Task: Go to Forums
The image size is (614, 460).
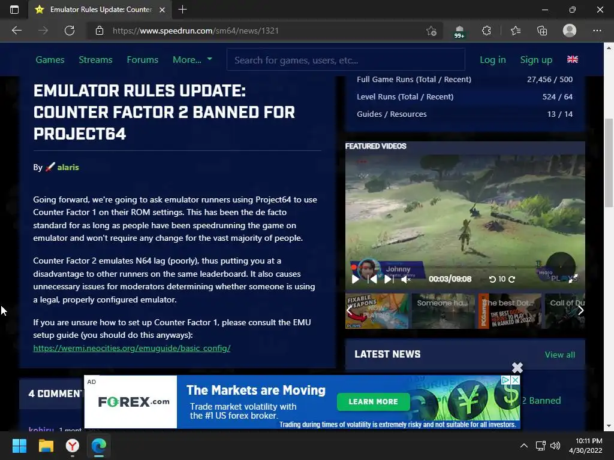Action: click(143, 60)
